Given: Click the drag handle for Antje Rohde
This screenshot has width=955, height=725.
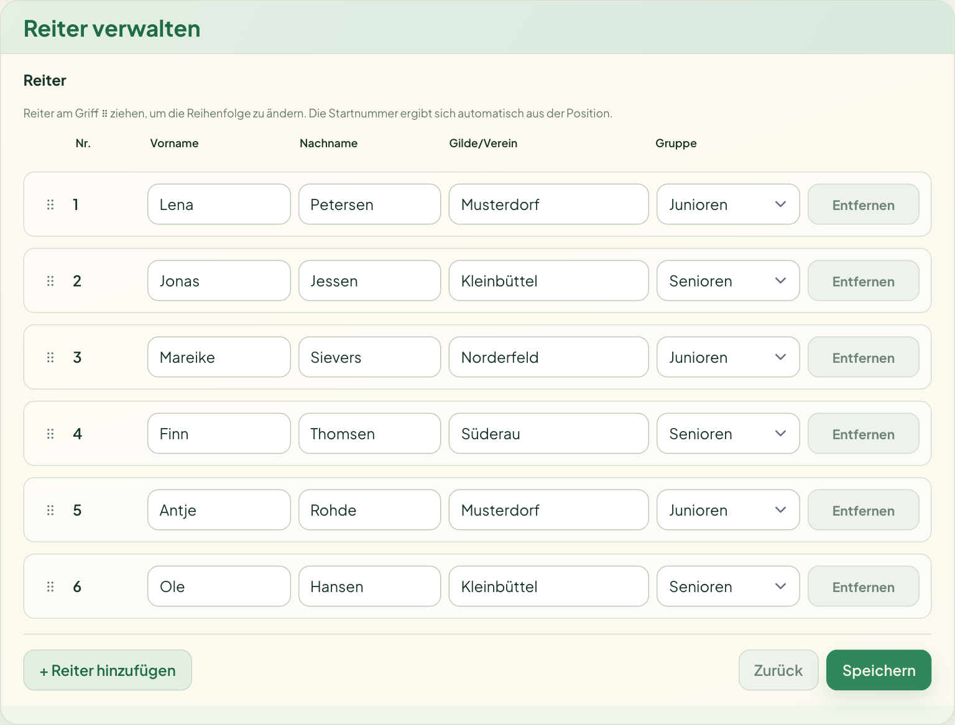Looking at the screenshot, I should [x=50, y=510].
